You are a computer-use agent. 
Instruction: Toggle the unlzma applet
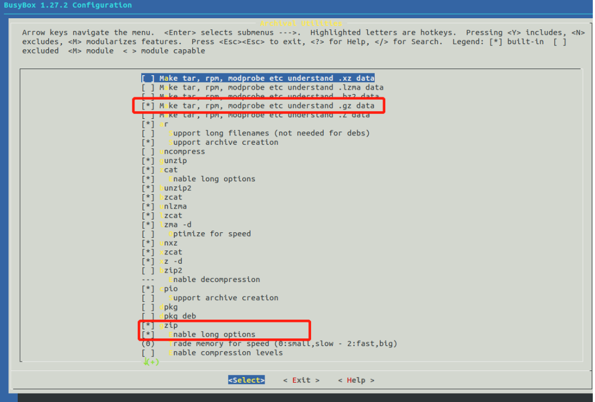(x=164, y=206)
